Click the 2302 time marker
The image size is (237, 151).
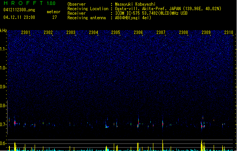point(48,32)
